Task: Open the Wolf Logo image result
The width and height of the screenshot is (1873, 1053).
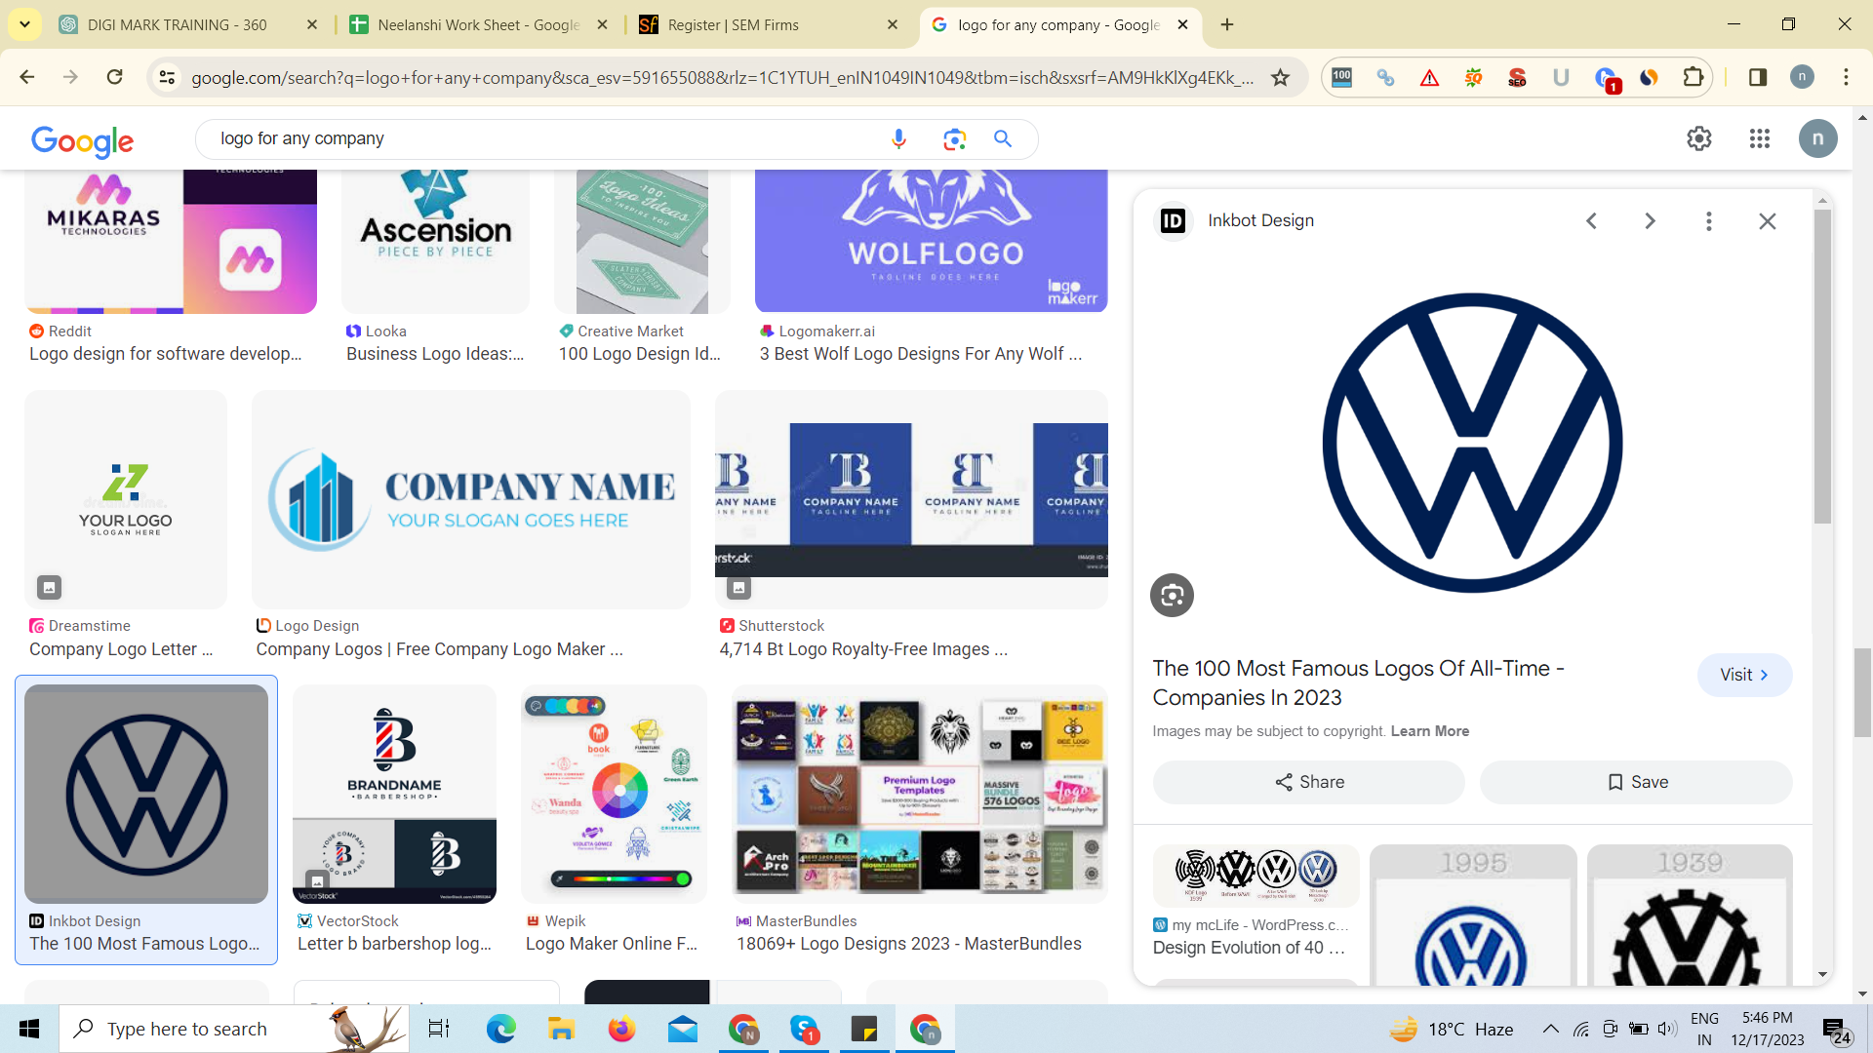Action: click(x=931, y=241)
